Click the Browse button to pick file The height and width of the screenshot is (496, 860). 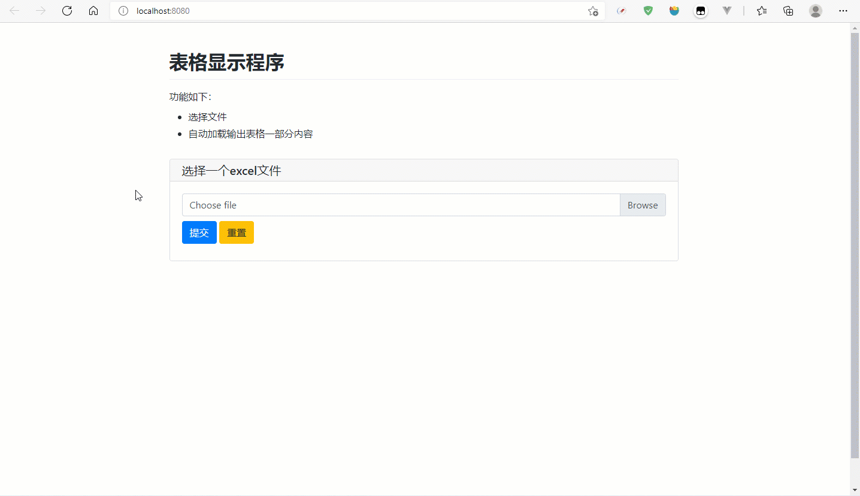point(643,205)
